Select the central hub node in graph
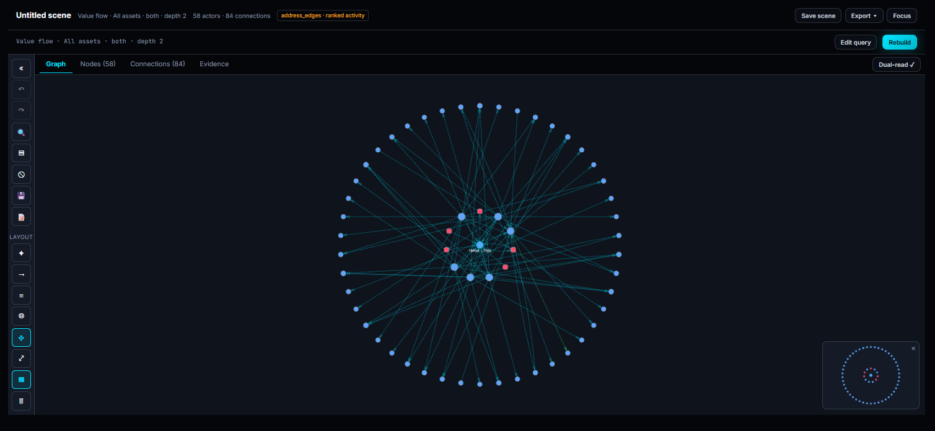Image resolution: width=935 pixels, height=431 pixels. click(x=480, y=245)
